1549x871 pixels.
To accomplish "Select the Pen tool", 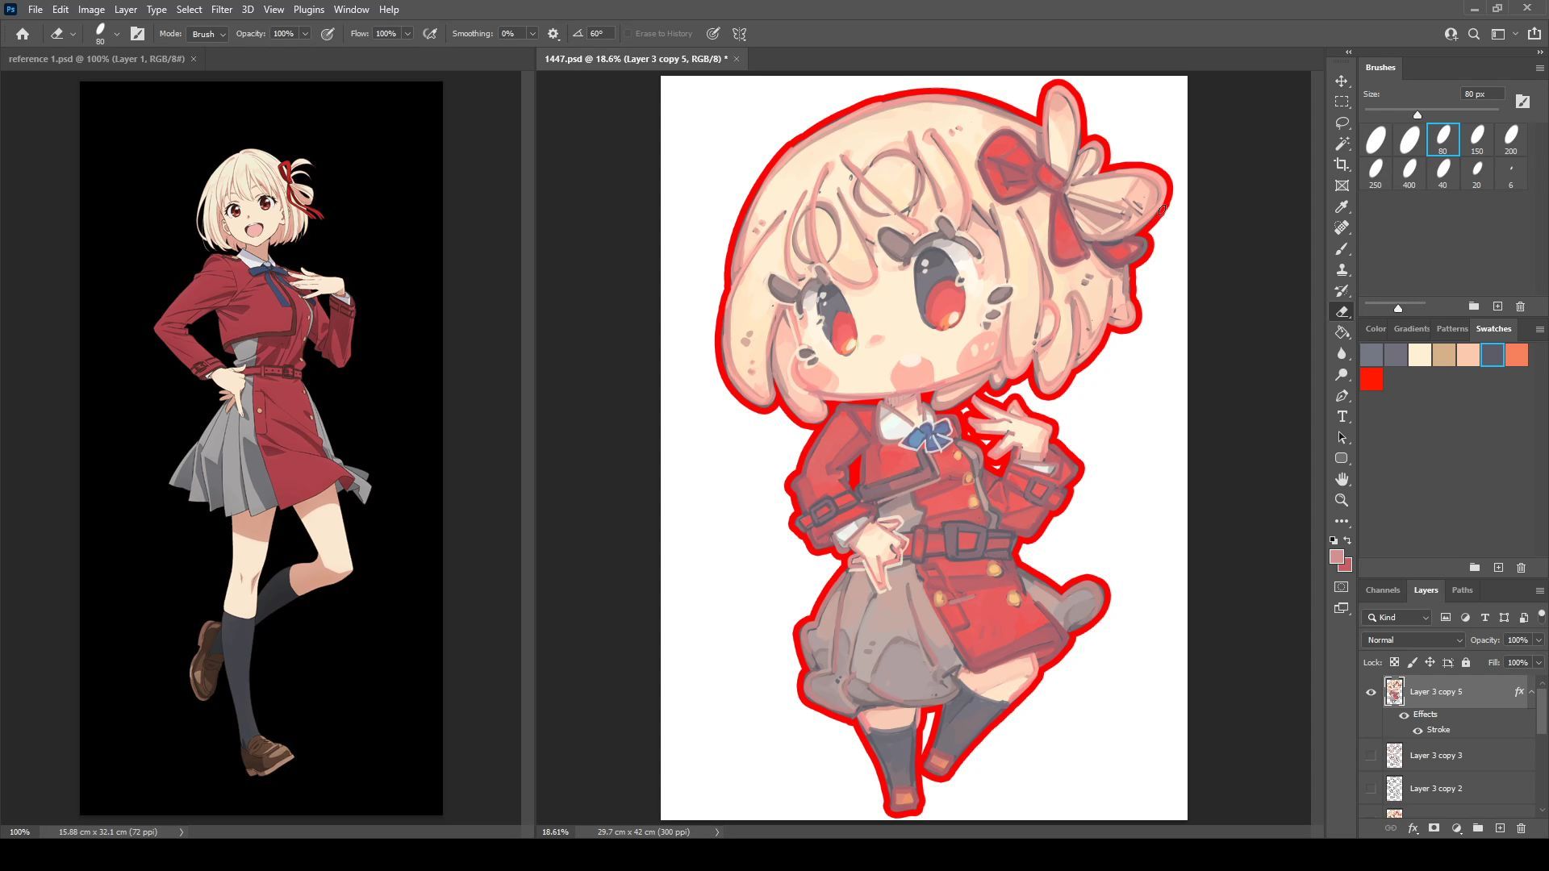I will coord(1342,396).
